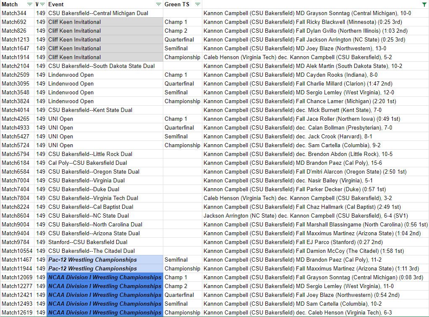Select cell Match1914
Image resolution: width=429 pixels, height=317 pixels.
coord(17,57)
